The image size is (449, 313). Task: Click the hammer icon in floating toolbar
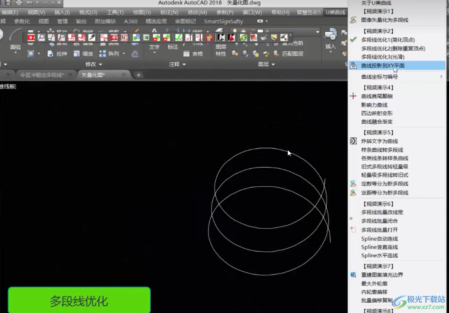click(x=284, y=37)
